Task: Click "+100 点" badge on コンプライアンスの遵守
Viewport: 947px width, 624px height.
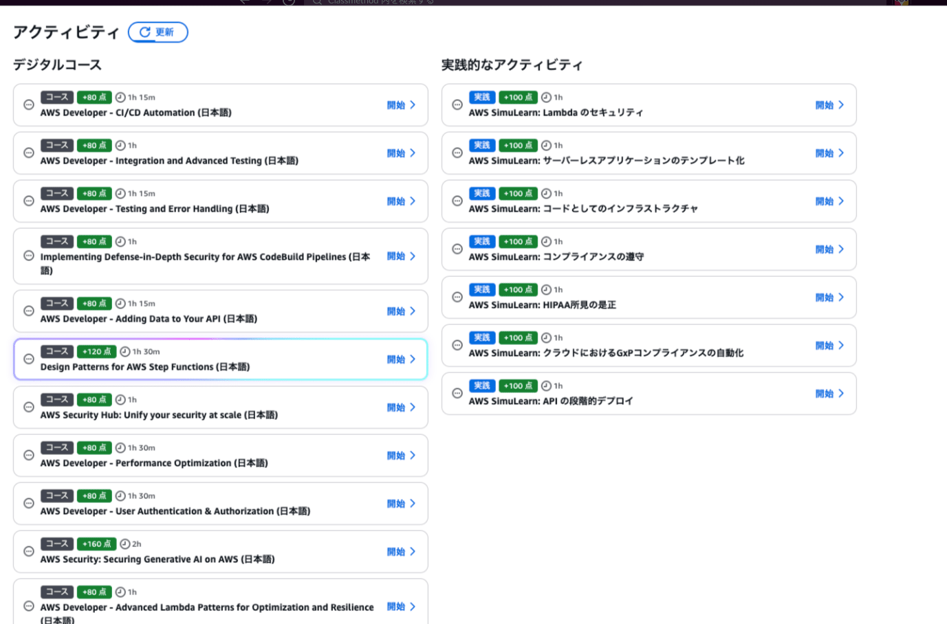Action: pyautogui.click(x=518, y=242)
